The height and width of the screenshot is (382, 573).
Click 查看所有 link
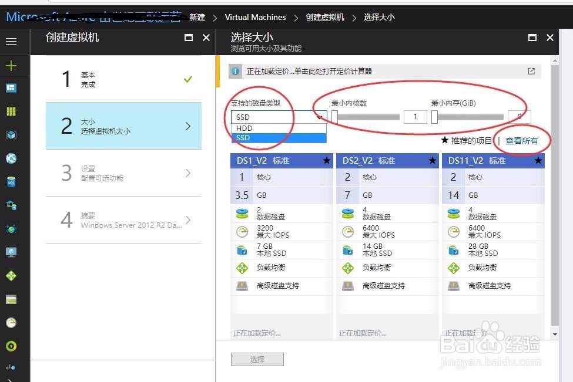[521, 141]
